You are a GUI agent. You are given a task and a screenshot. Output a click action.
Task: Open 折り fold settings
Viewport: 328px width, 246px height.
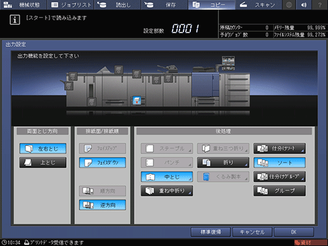[x=223, y=162]
